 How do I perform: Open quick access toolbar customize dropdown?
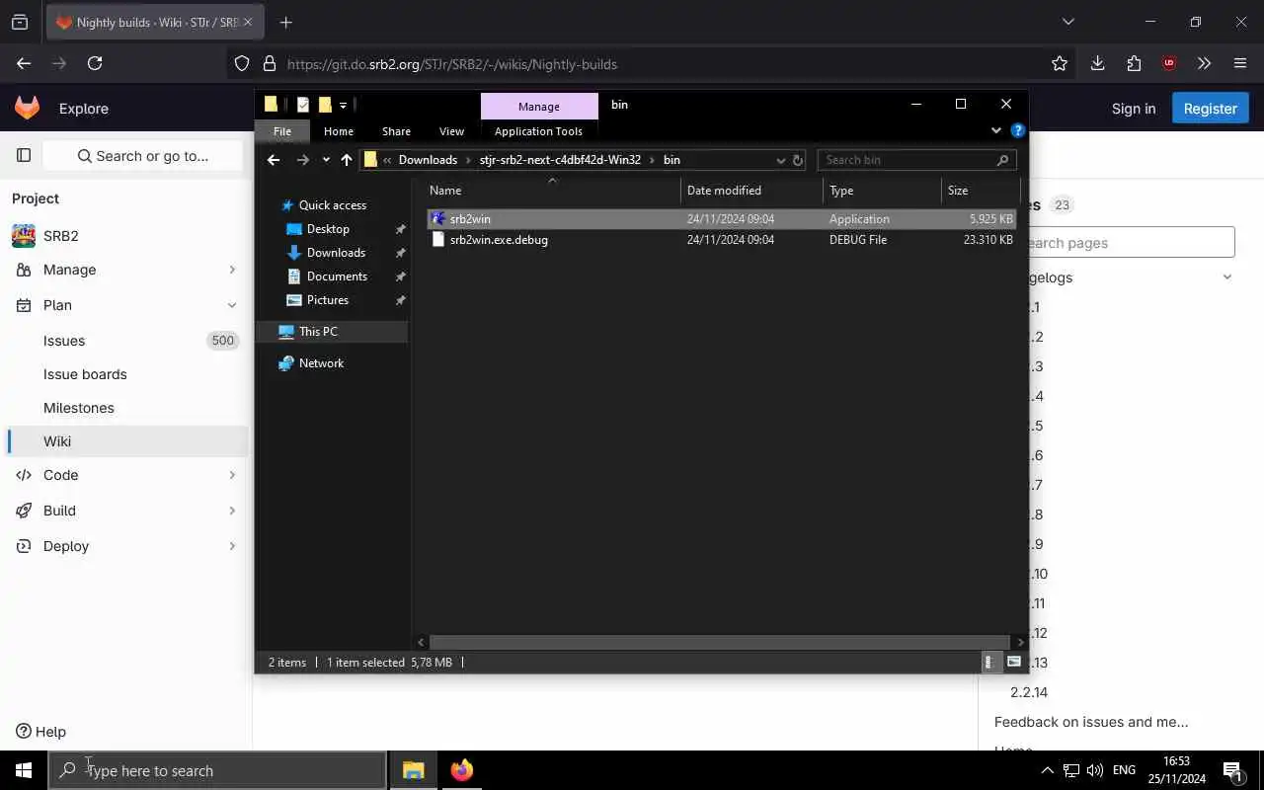pyautogui.click(x=343, y=105)
